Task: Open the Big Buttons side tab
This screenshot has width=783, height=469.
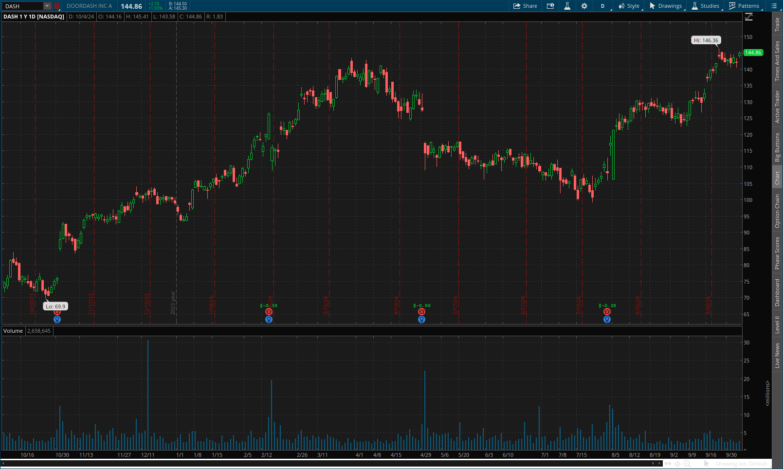Action: point(777,147)
